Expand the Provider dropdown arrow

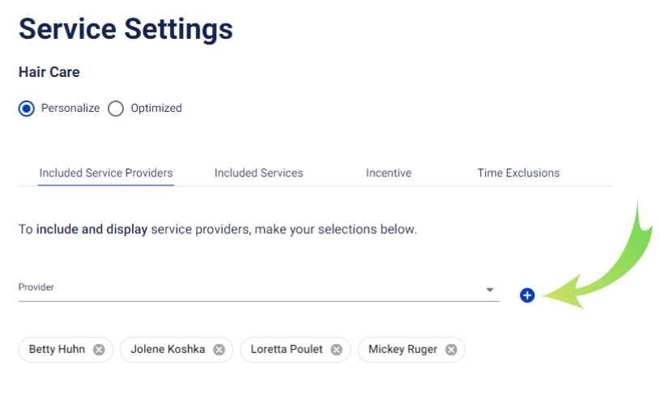coord(489,290)
